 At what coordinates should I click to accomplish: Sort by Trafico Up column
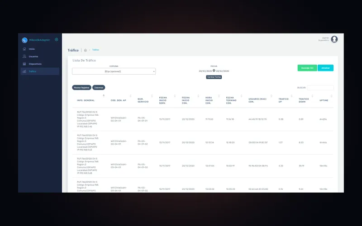(x=284, y=100)
